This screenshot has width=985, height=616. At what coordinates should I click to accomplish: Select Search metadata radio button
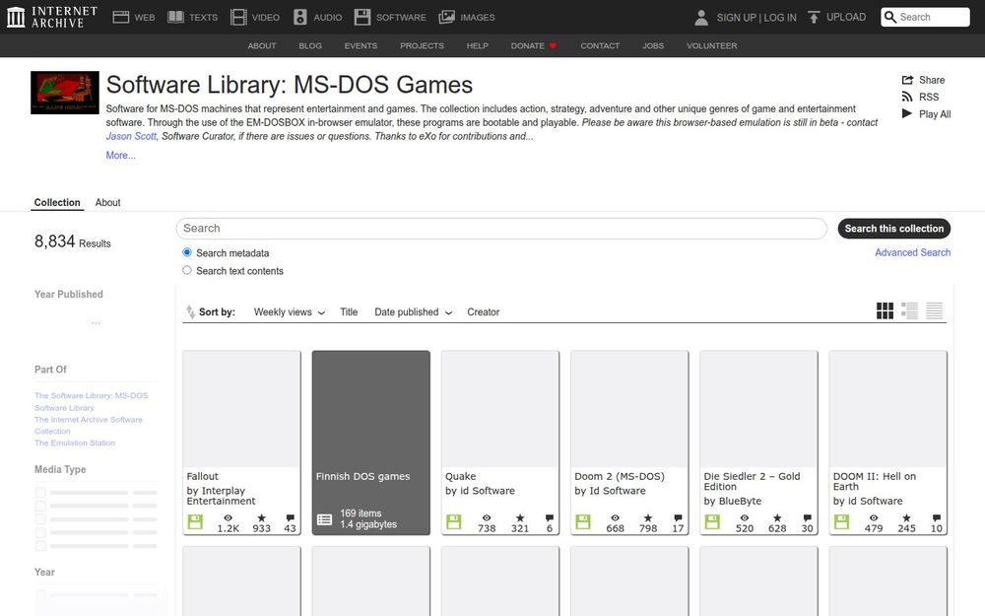(186, 252)
